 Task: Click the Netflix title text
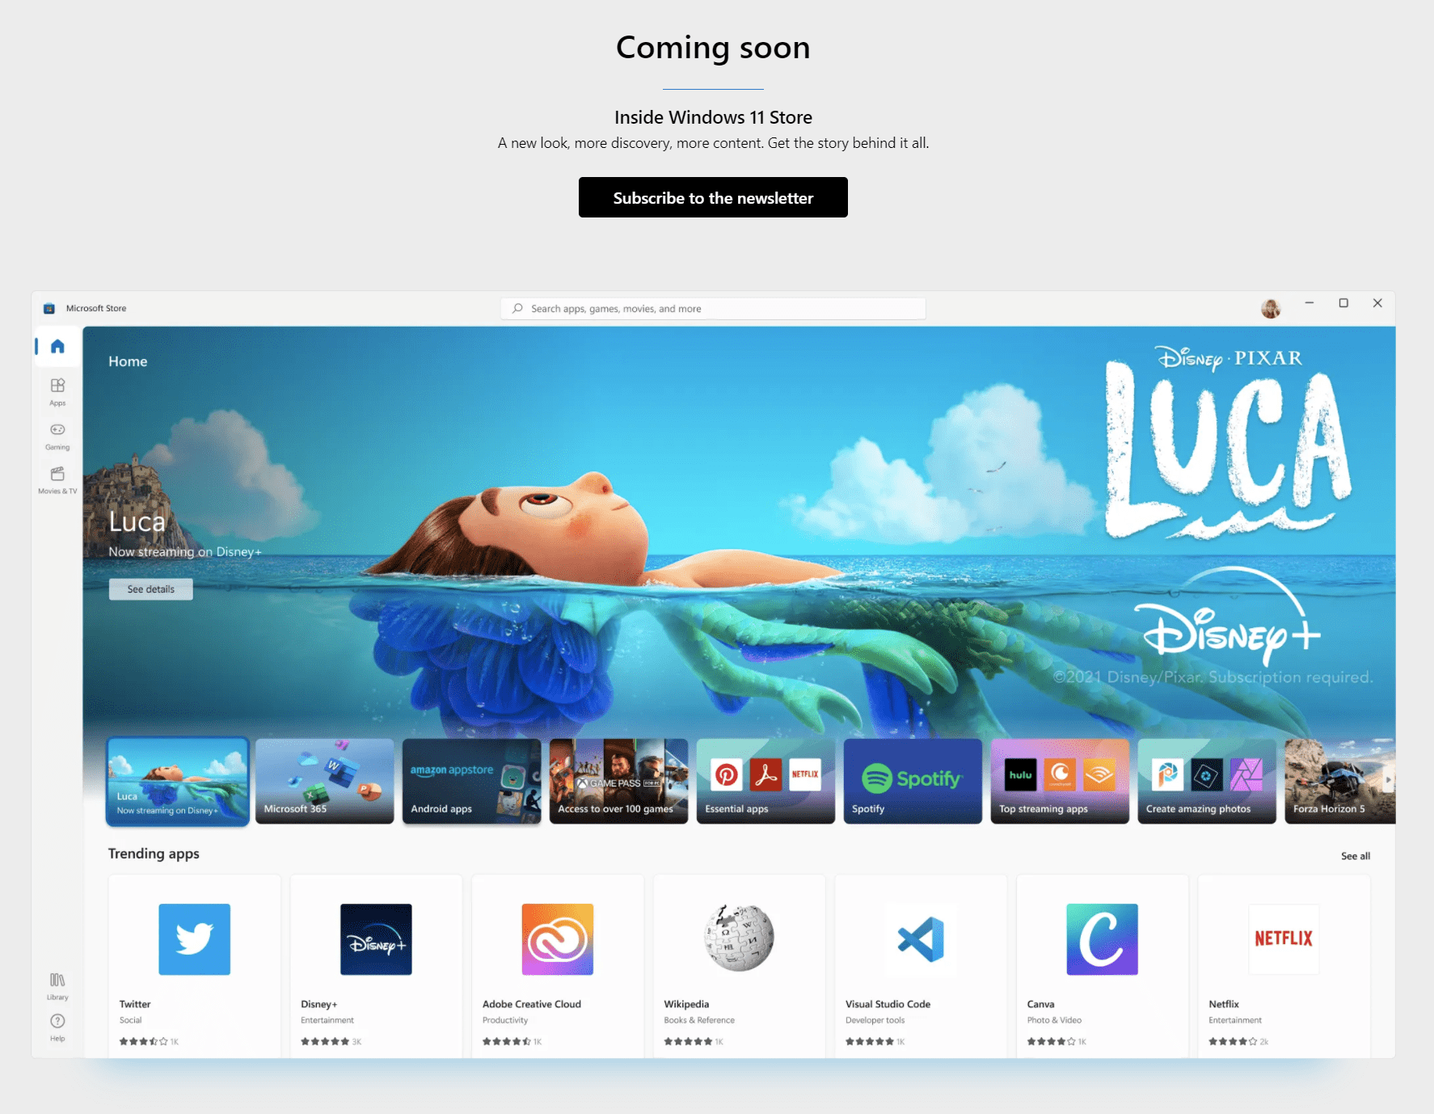pos(1224,1004)
